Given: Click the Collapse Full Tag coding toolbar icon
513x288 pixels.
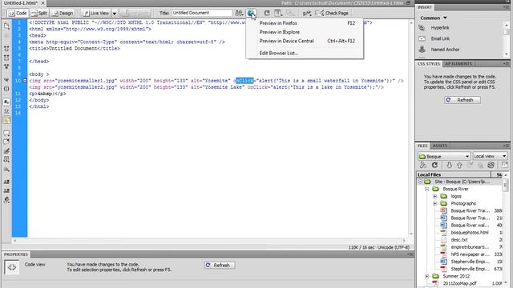Looking at the screenshot, I should [6, 48].
